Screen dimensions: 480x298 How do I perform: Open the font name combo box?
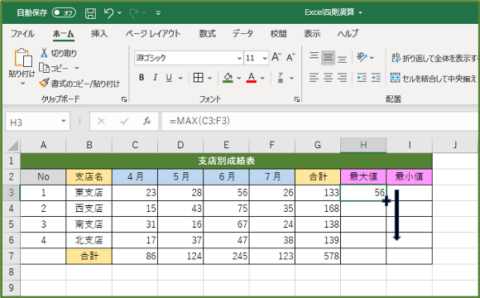point(189,58)
